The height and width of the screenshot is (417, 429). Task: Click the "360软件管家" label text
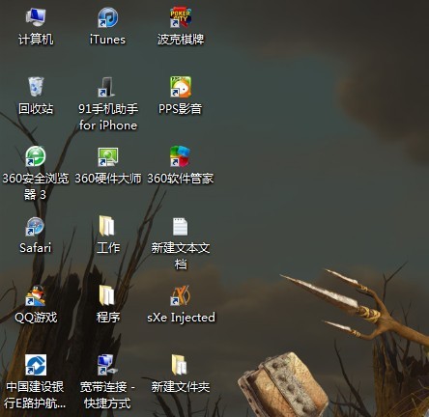click(x=181, y=179)
